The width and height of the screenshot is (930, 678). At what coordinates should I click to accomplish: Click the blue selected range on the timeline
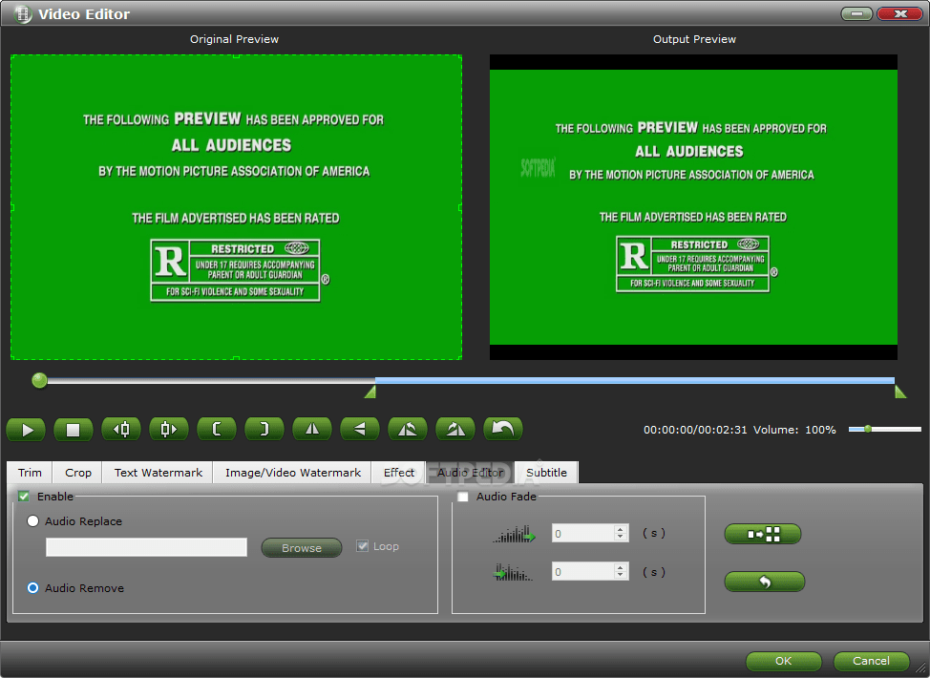635,380
